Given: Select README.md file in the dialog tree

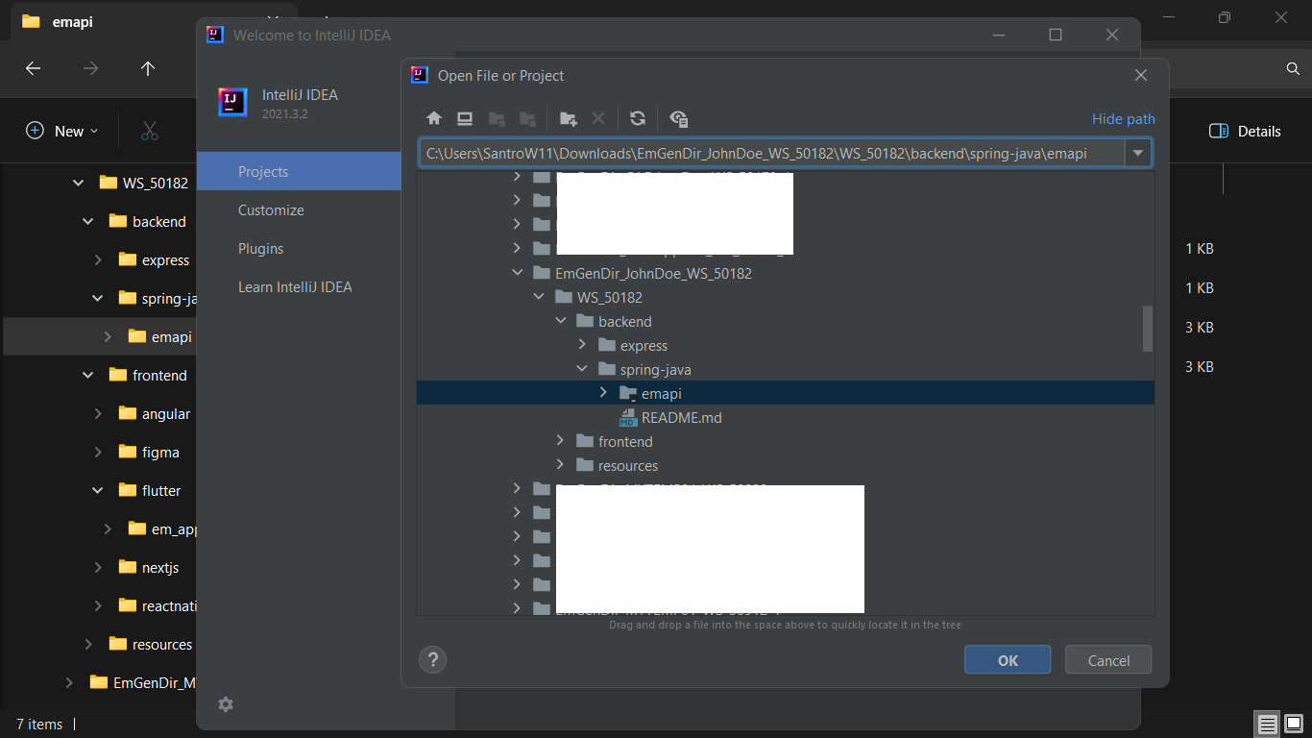Looking at the screenshot, I should 670,417.
